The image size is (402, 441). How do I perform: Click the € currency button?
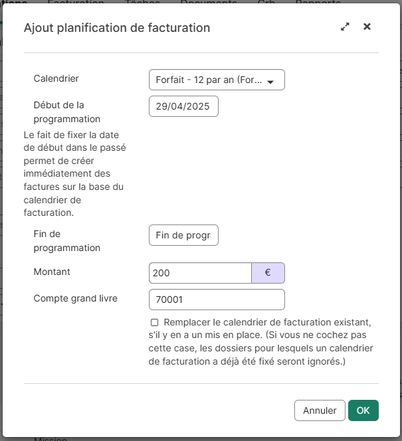point(268,272)
